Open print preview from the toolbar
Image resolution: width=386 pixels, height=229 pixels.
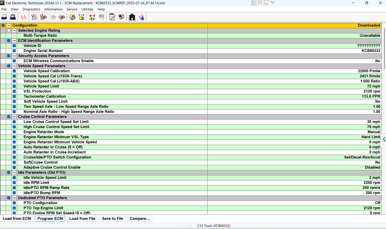pyautogui.click(x=13, y=17)
